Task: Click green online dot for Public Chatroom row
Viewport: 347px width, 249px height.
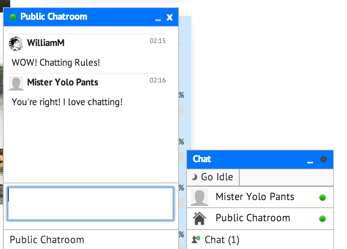Action: coord(323,219)
